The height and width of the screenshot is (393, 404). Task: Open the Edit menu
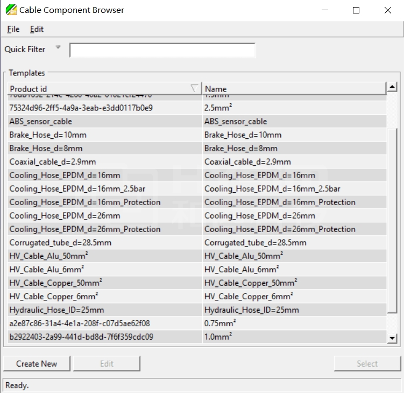tap(37, 29)
